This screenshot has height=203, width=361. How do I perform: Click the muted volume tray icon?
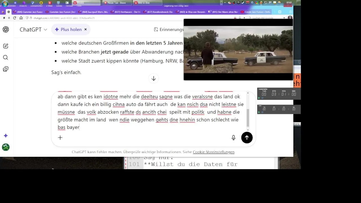229,3
